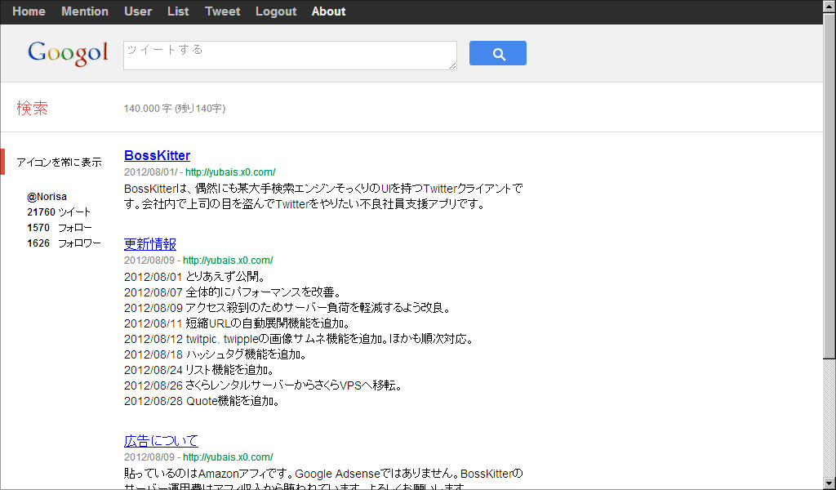Open the 広告について heading link
This screenshot has width=836, height=490.
tap(161, 440)
